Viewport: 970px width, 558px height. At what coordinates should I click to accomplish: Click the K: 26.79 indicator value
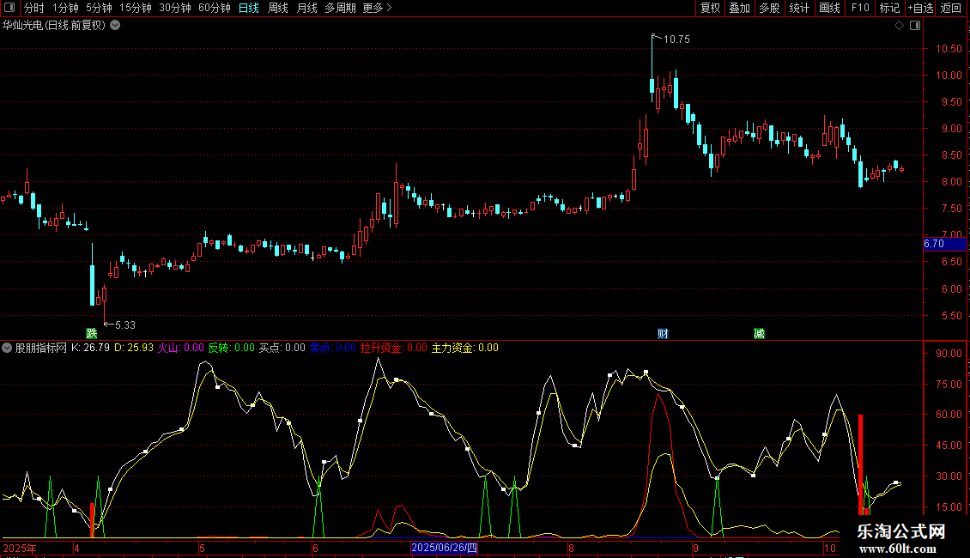pyautogui.click(x=90, y=348)
